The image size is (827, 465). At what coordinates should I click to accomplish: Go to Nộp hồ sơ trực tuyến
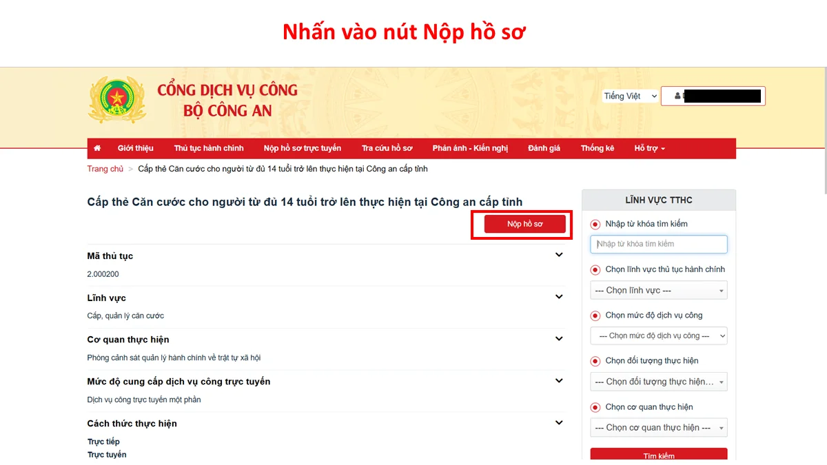coord(302,148)
